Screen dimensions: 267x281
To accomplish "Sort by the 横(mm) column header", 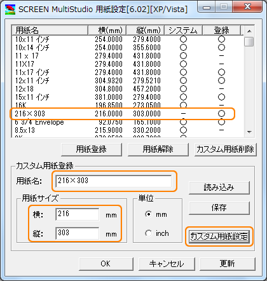I will pos(107,31).
